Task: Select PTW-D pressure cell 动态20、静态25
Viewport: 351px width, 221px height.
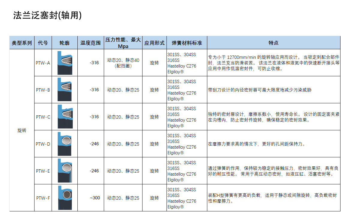Action: click(123, 144)
